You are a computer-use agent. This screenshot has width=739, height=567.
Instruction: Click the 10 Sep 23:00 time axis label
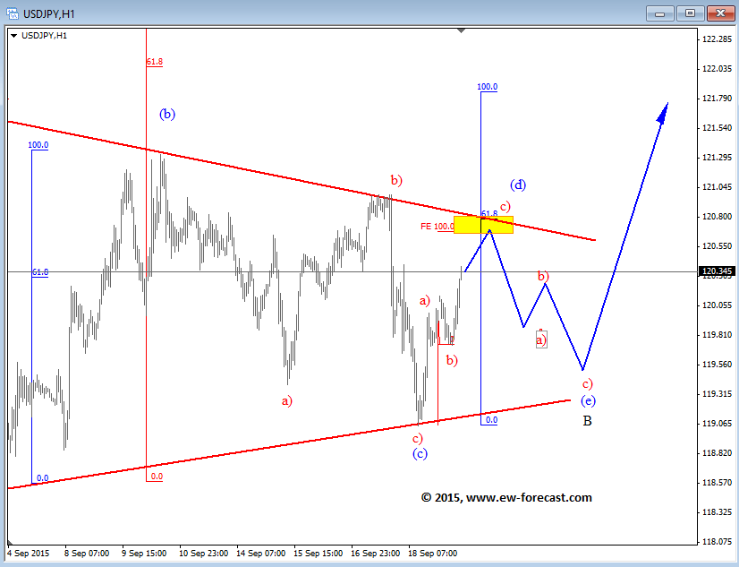tap(203, 554)
